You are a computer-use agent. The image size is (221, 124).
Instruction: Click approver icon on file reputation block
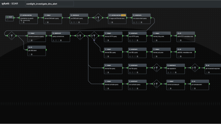(168, 72)
